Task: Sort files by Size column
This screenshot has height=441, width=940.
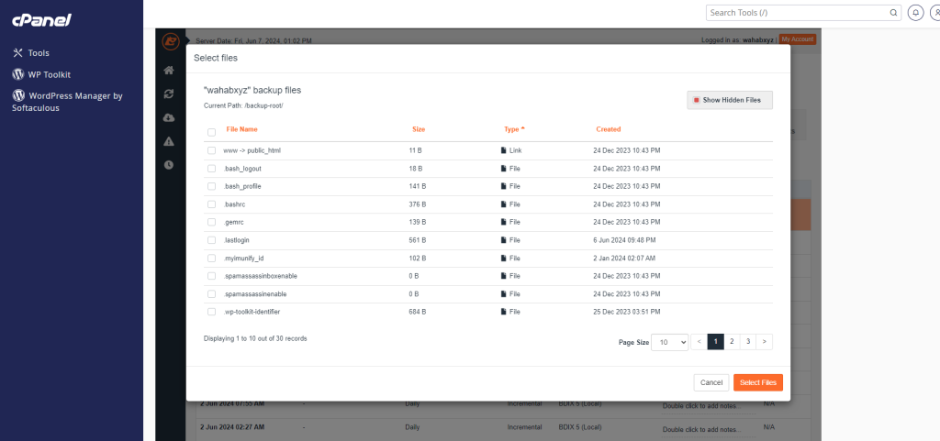Action: tap(419, 129)
